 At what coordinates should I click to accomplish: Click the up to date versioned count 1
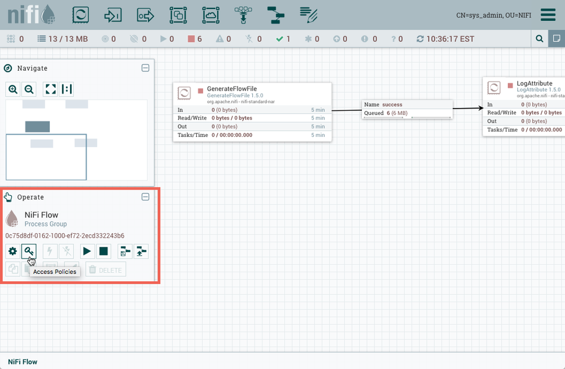pos(283,39)
